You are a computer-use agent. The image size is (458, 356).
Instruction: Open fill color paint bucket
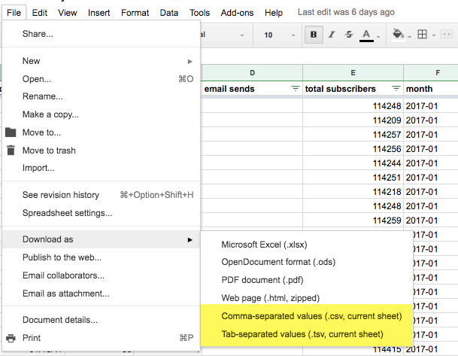pyautogui.click(x=398, y=35)
